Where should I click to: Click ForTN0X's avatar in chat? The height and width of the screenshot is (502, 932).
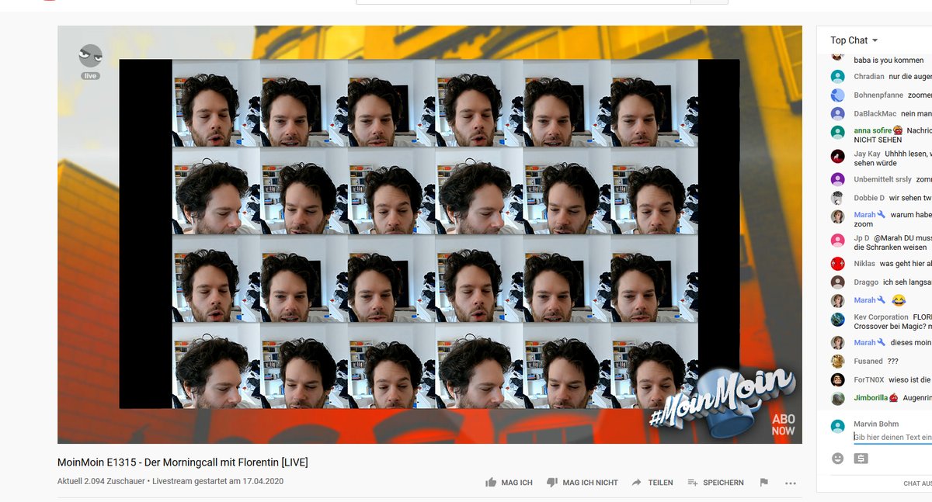click(837, 379)
